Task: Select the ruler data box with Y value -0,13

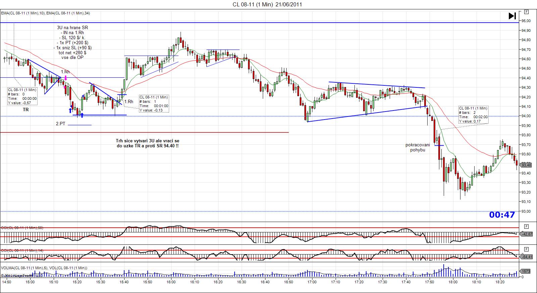Action: pos(154,104)
